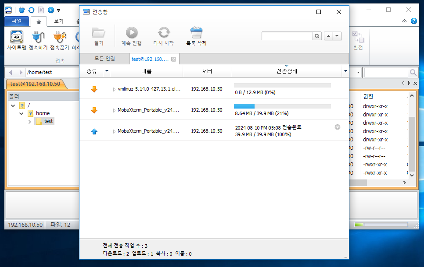Image resolution: width=424 pixels, height=267 pixels.
Task: Click the download arrow icon of vmlinuz row
Action: pyautogui.click(x=94, y=89)
